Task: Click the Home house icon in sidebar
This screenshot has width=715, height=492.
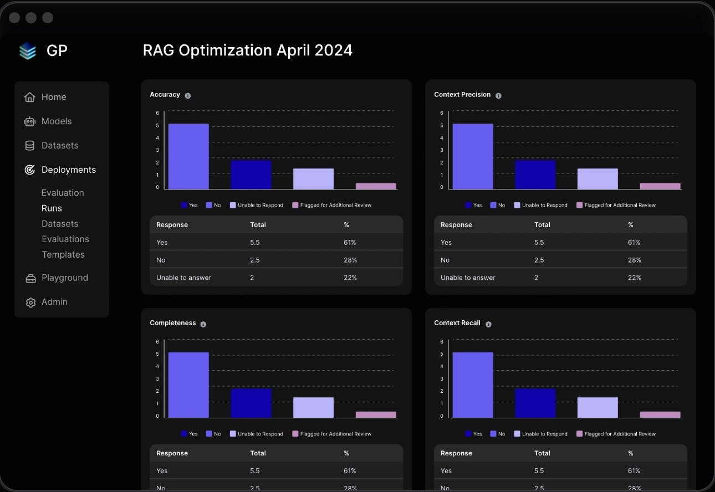Action: click(30, 98)
